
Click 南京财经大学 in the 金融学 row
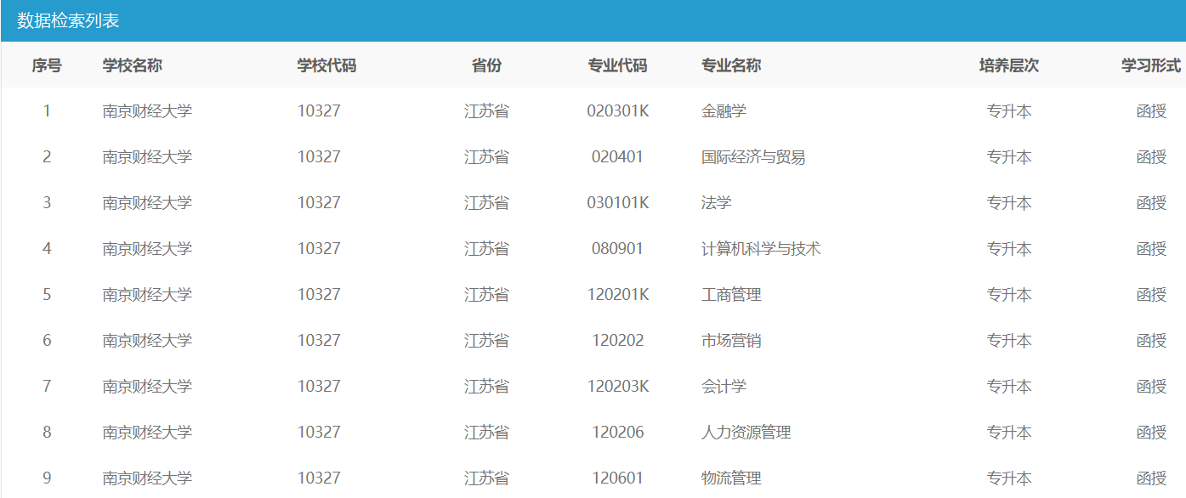[147, 111]
